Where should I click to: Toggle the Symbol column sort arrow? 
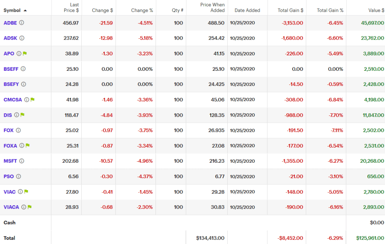point(25,11)
